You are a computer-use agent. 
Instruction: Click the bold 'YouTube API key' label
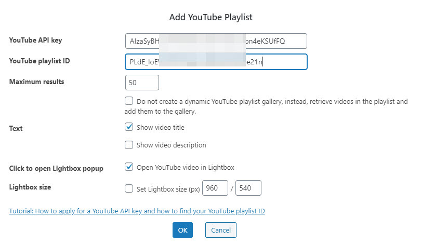[36, 40]
